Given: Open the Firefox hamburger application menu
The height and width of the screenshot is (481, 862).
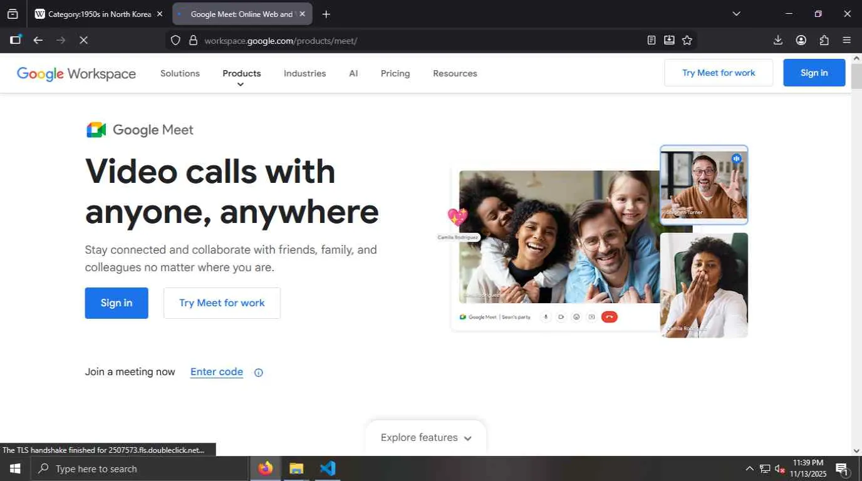Looking at the screenshot, I should pyautogui.click(x=847, y=40).
